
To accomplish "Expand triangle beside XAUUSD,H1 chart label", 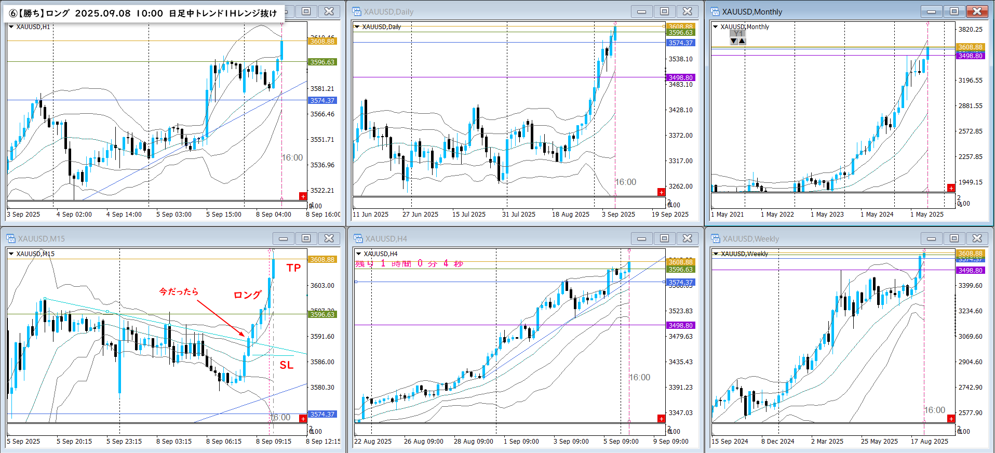I will (11, 26).
